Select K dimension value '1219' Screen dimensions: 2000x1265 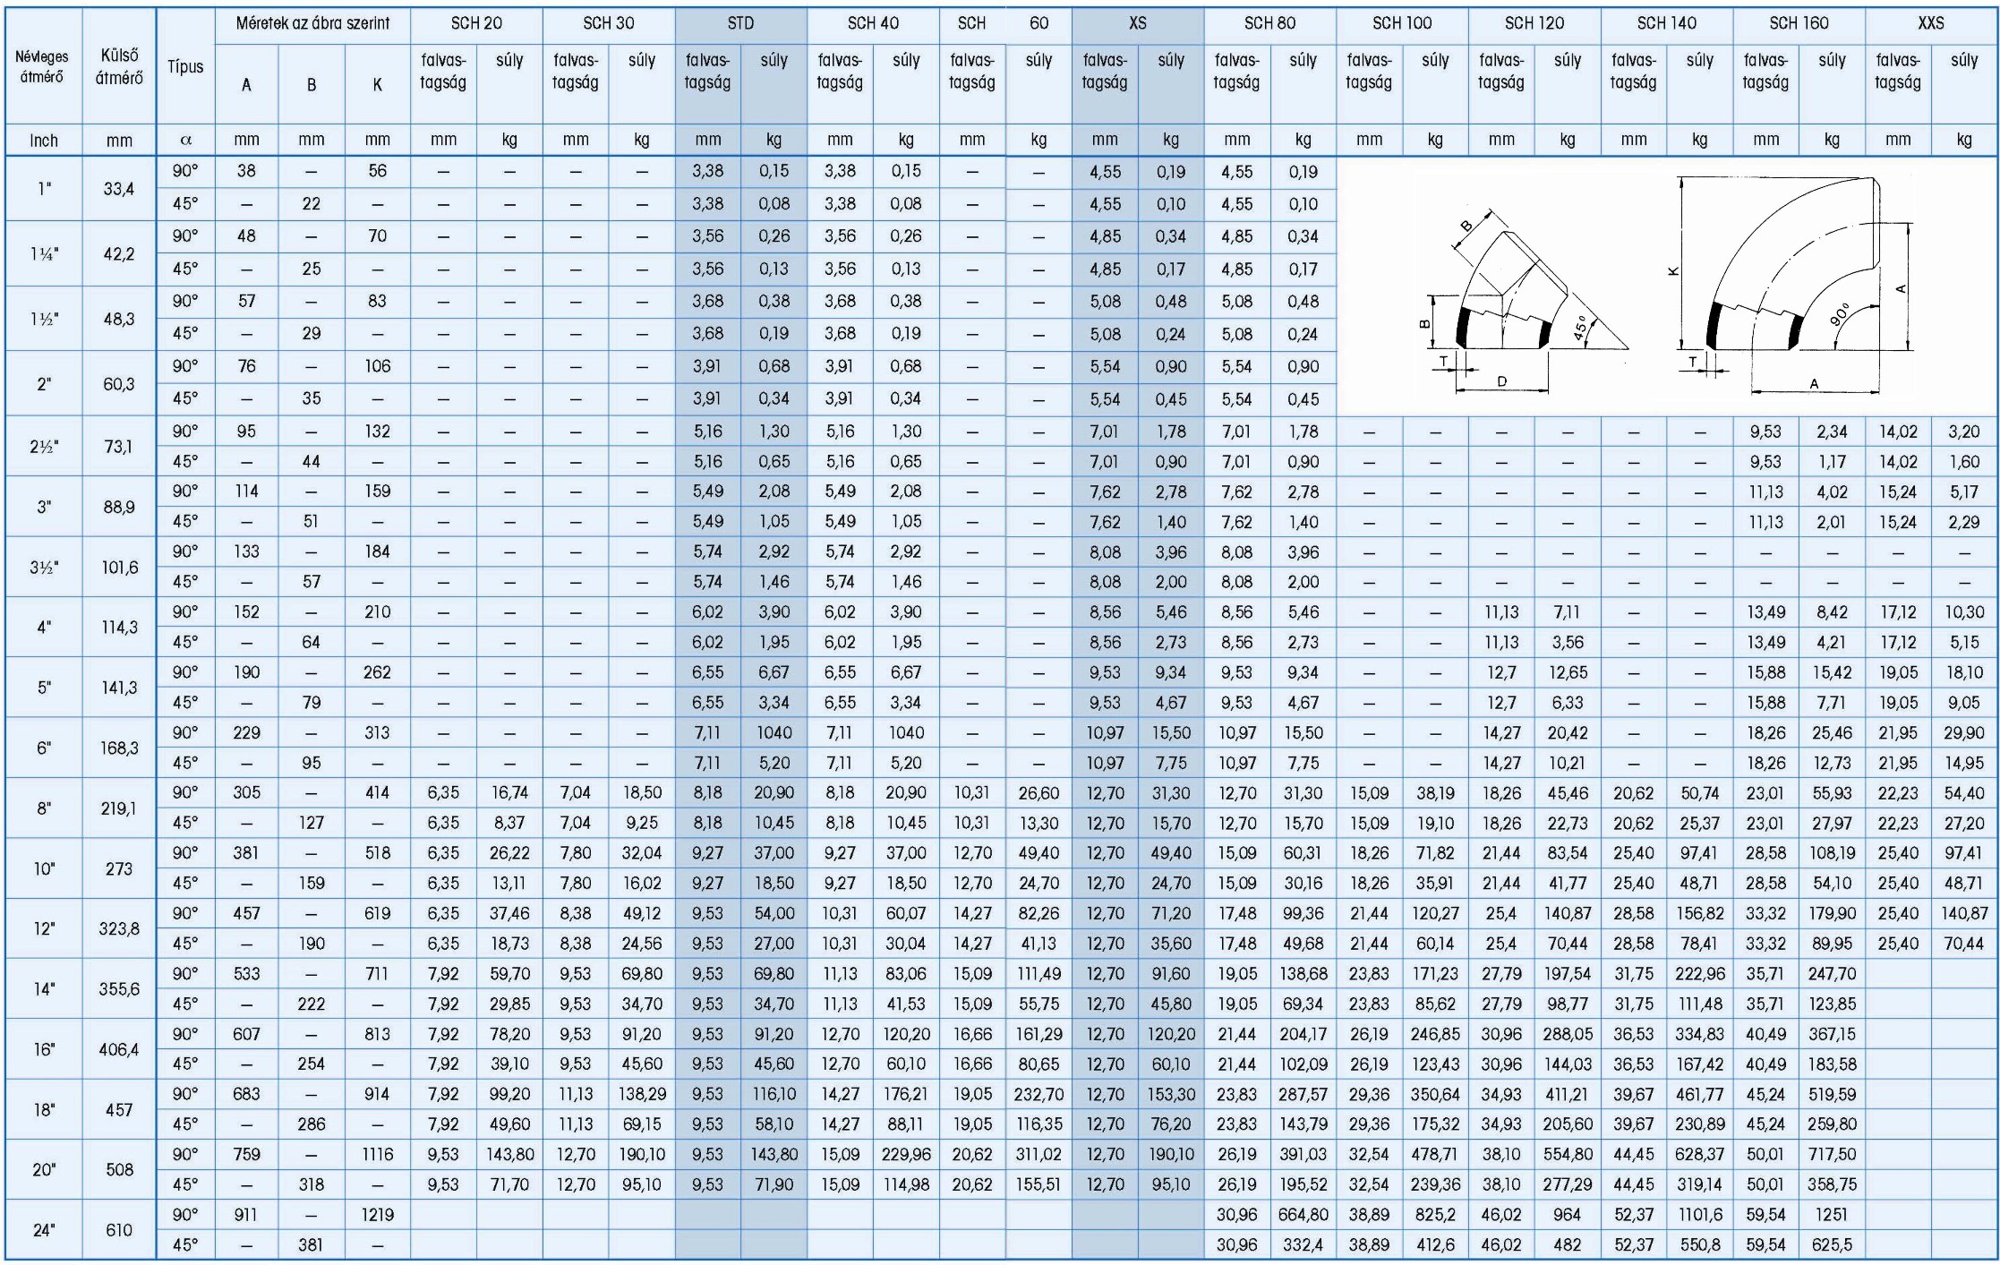click(378, 1215)
